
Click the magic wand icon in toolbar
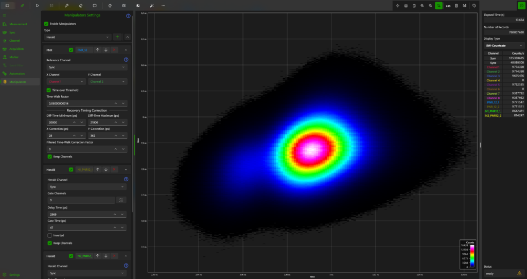[152, 6]
